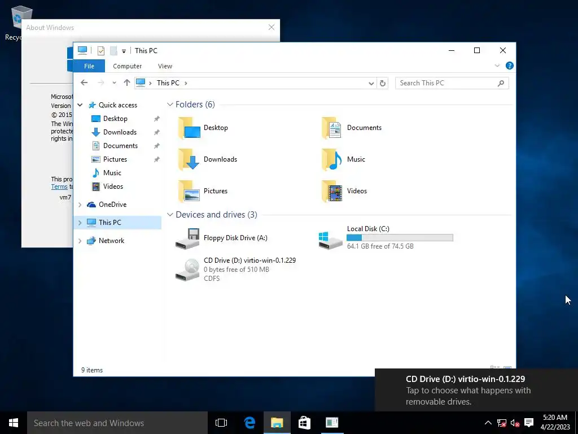Viewport: 578px width, 434px height.
Task: Click the File Explorer taskbar icon
Action: pos(277,423)
